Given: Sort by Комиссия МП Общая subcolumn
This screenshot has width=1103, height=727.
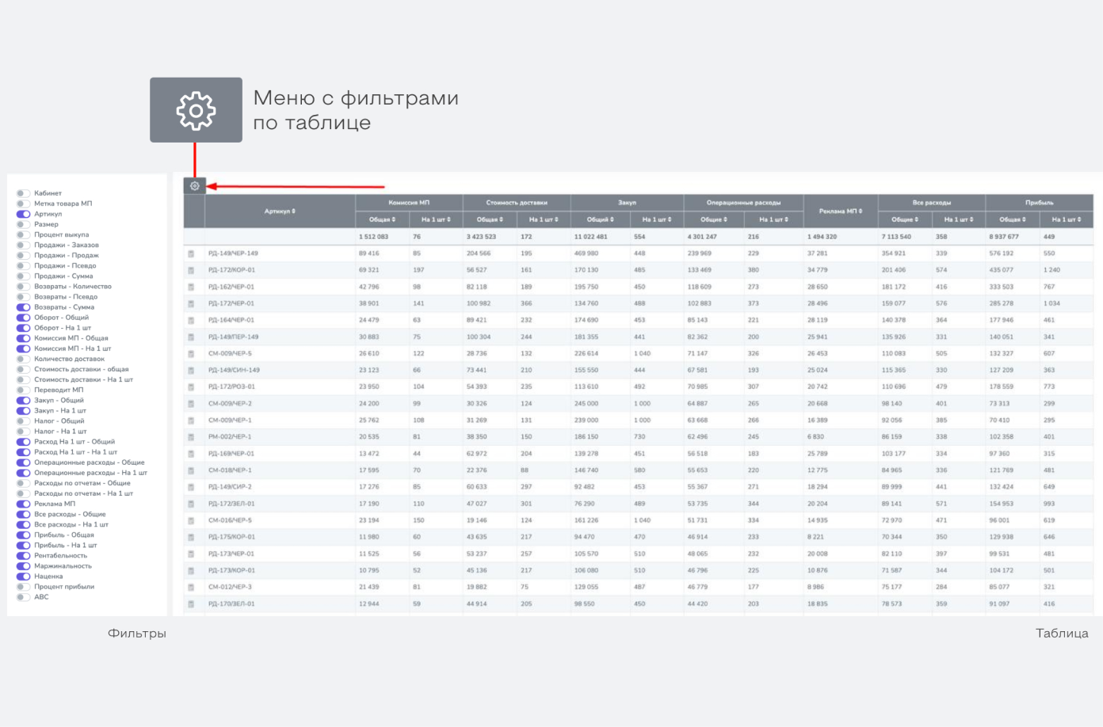Looking at the screenshot, I should coord(382,219).
